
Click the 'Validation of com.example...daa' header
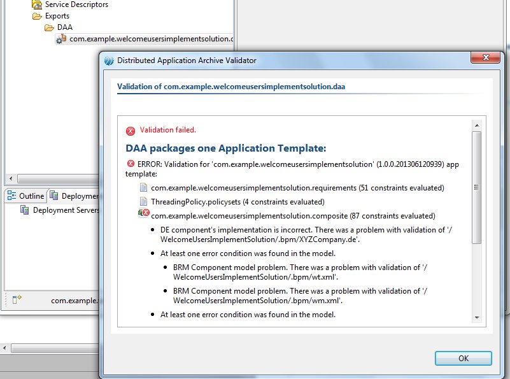pyautogui.click(x=231, y=87)
